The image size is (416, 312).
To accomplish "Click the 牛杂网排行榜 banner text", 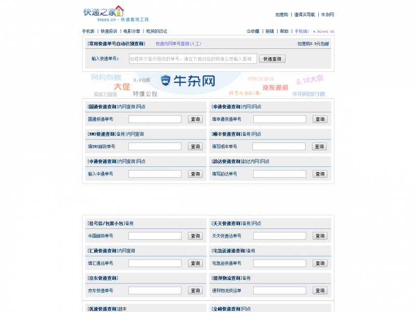I will click(308, 94).
